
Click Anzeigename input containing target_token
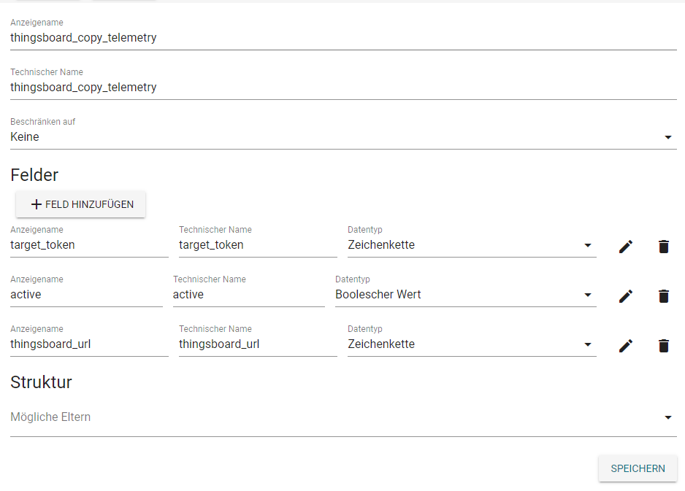(89, 245)
